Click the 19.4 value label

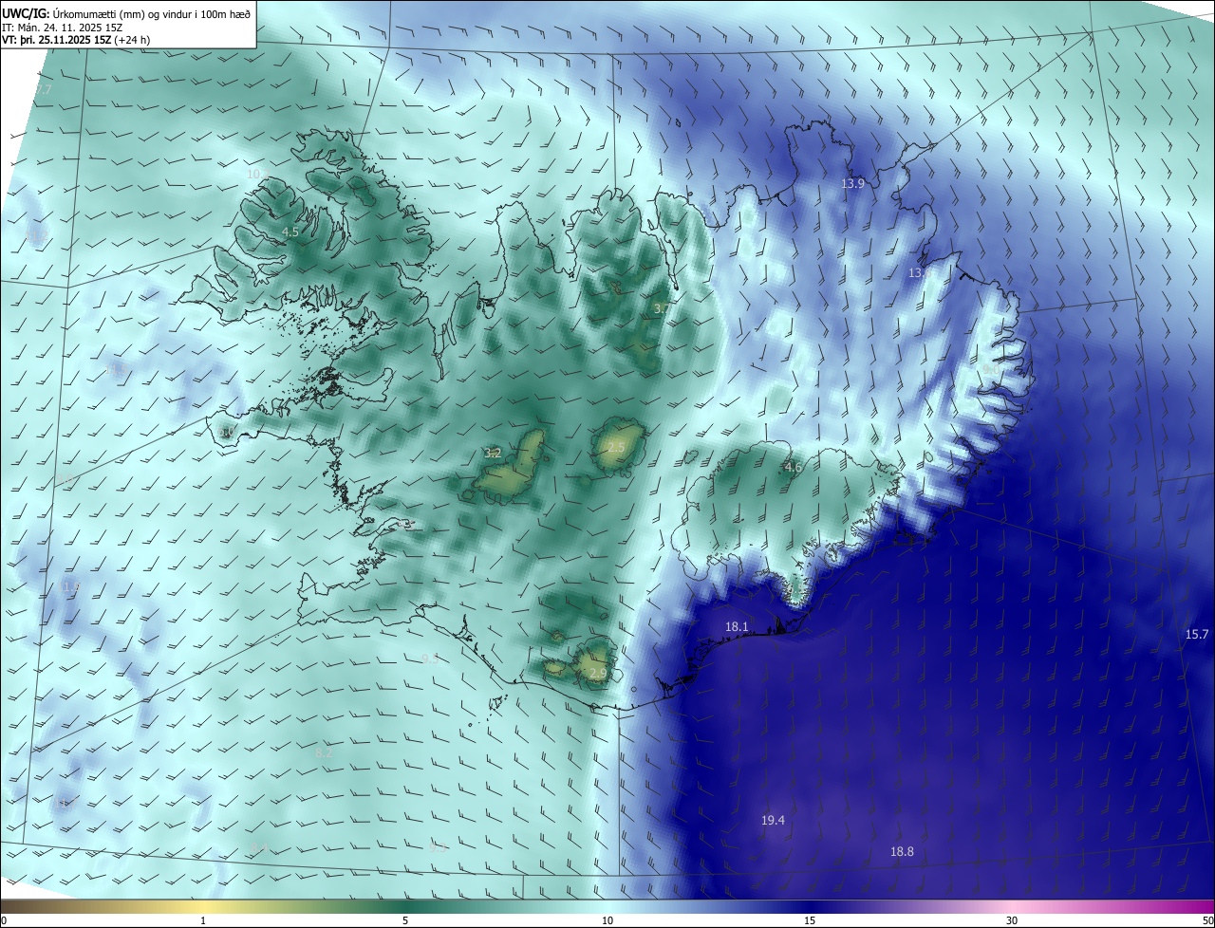click(x=773, y=821)
